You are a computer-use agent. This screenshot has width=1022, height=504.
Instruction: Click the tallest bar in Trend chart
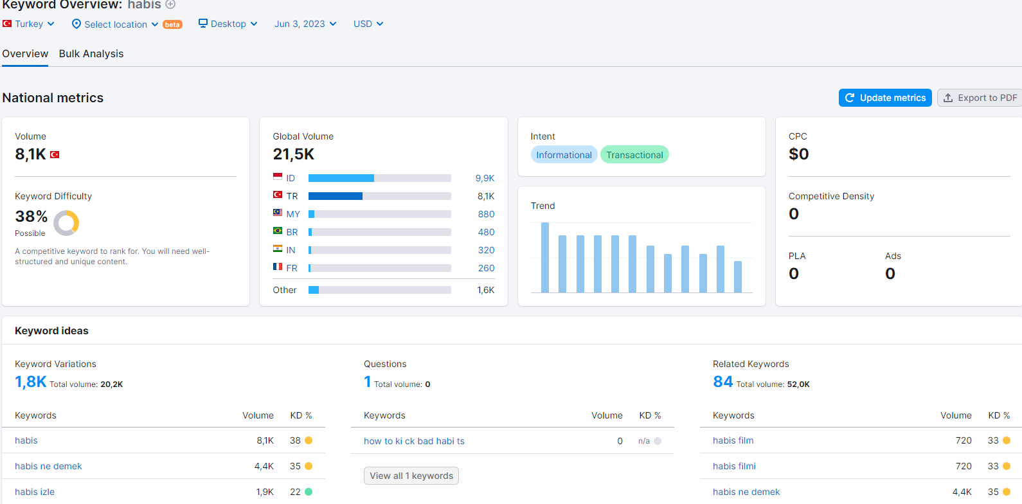point(545,257)
